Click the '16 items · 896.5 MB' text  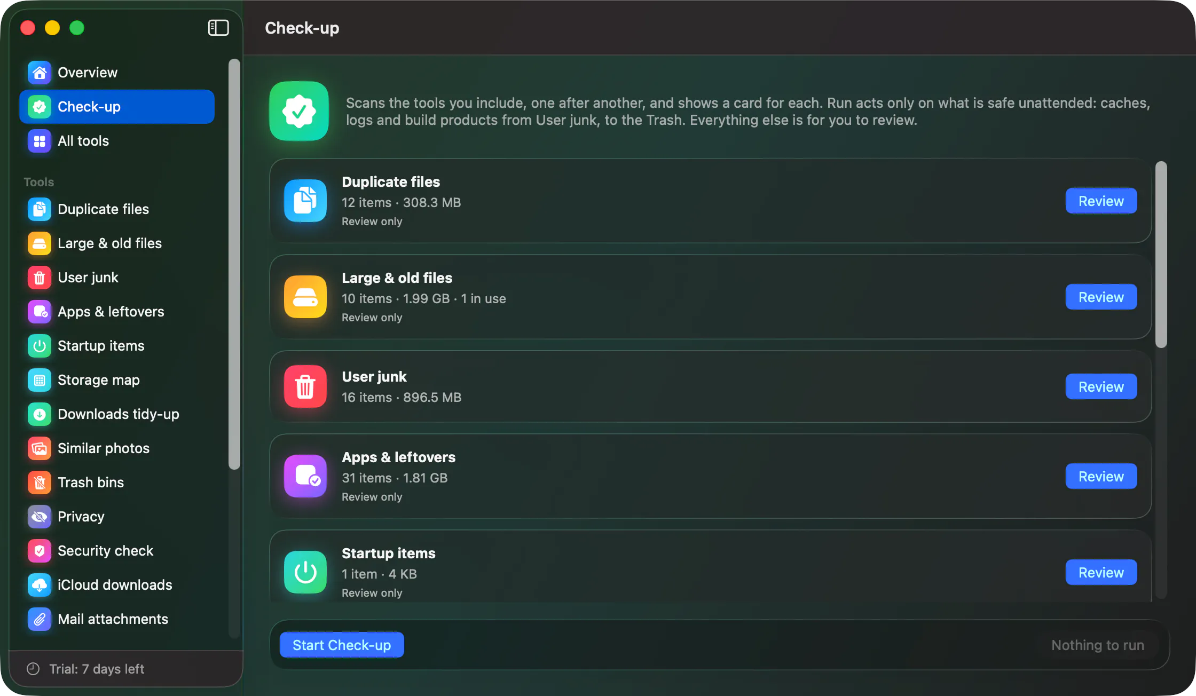pyautogui.click(x=402, y=398)
